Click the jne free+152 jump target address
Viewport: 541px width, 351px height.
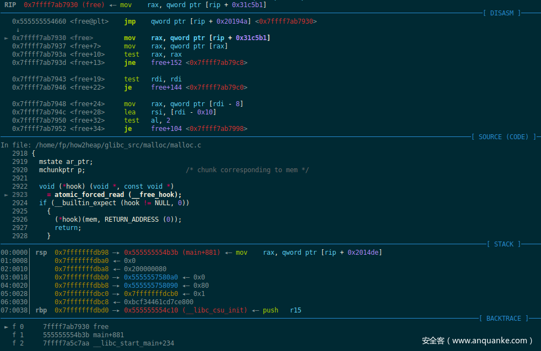click(217, 63)
